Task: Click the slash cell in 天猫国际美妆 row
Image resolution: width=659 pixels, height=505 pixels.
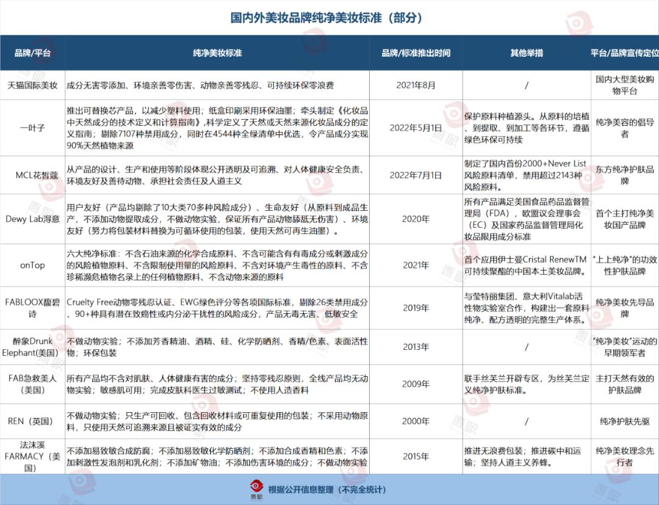Action: [x=527, y=85]
